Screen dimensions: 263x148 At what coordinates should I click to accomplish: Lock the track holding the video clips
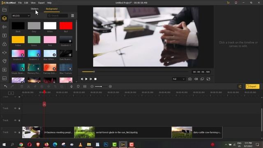pyautogui.click(x=19, y=132)
